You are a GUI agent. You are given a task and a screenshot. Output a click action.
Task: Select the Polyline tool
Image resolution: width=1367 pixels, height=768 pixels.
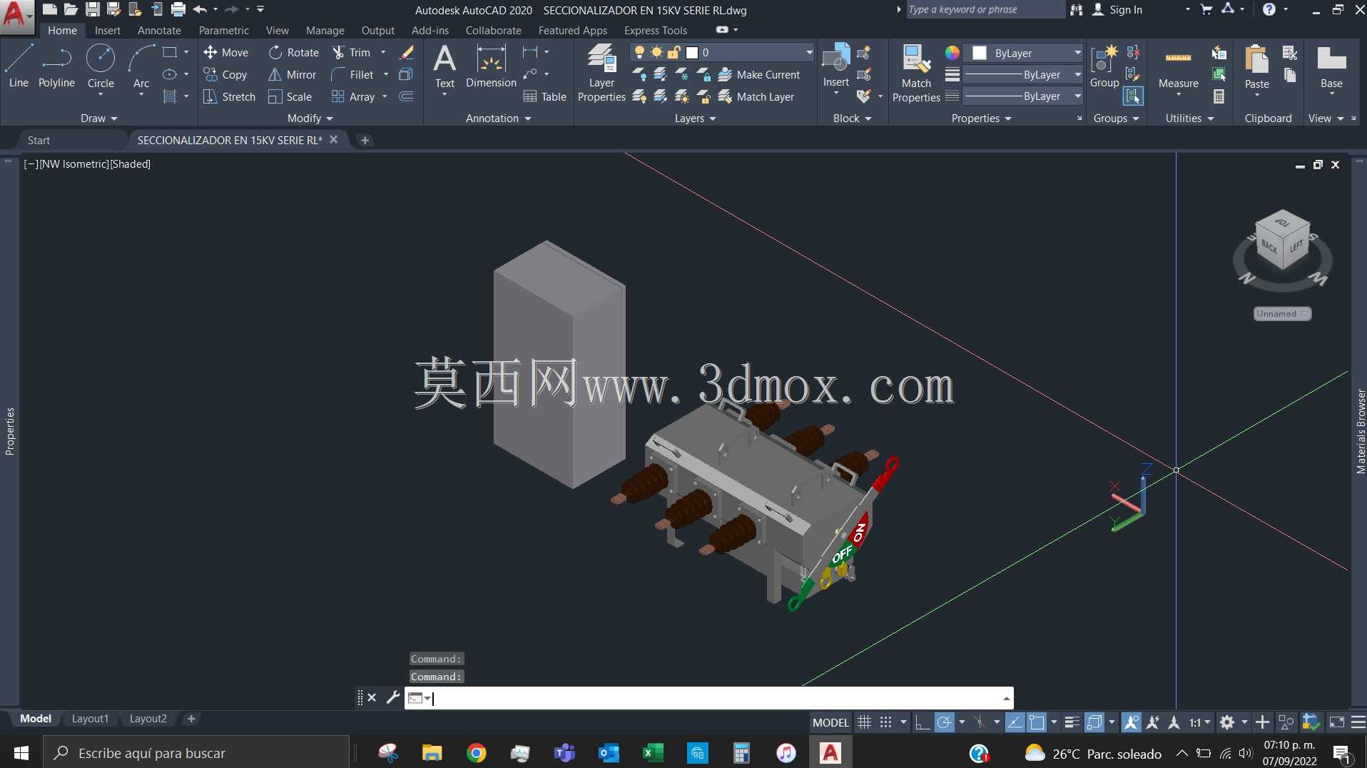tap(56, 66)
